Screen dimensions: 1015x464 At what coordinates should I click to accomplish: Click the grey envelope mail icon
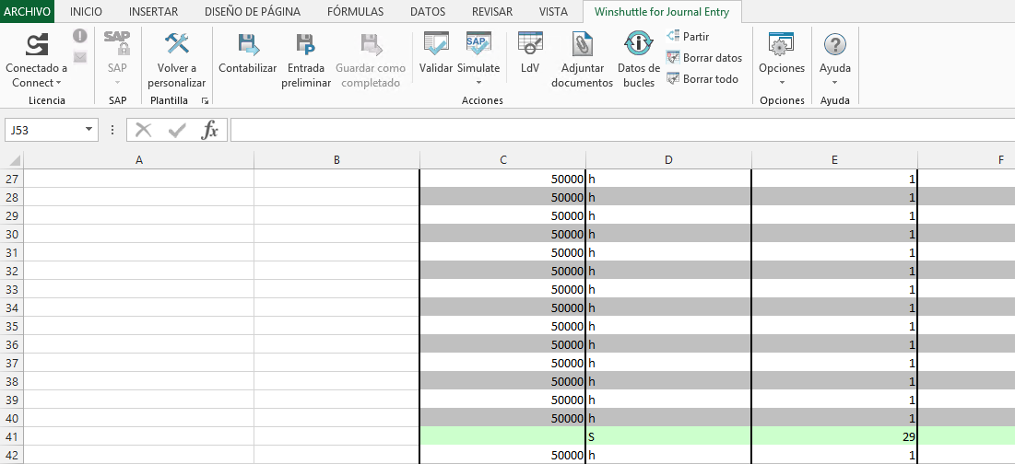tap(79, 57)
